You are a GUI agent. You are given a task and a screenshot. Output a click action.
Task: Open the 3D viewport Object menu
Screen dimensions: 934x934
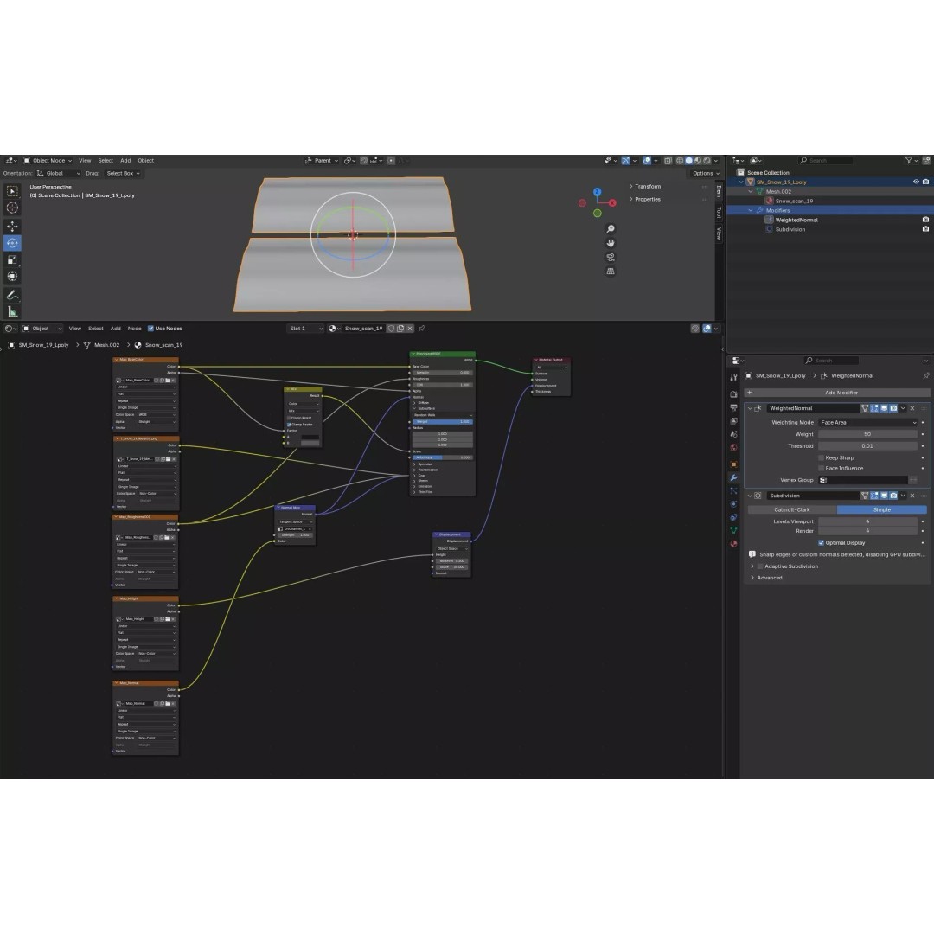pyautogui.click(x=146, y=160)
